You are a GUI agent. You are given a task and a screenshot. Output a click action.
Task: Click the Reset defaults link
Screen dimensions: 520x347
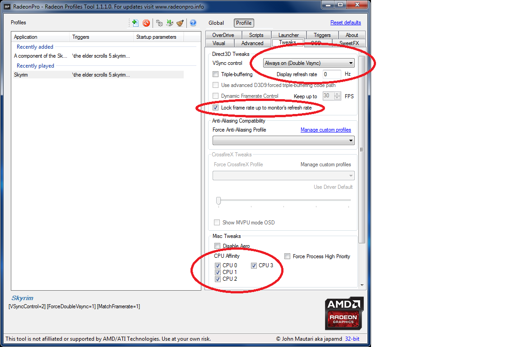click(346, 23)
